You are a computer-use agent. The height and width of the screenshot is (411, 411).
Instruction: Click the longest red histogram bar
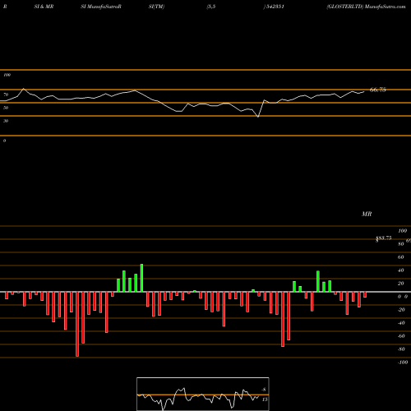point(77,324)
